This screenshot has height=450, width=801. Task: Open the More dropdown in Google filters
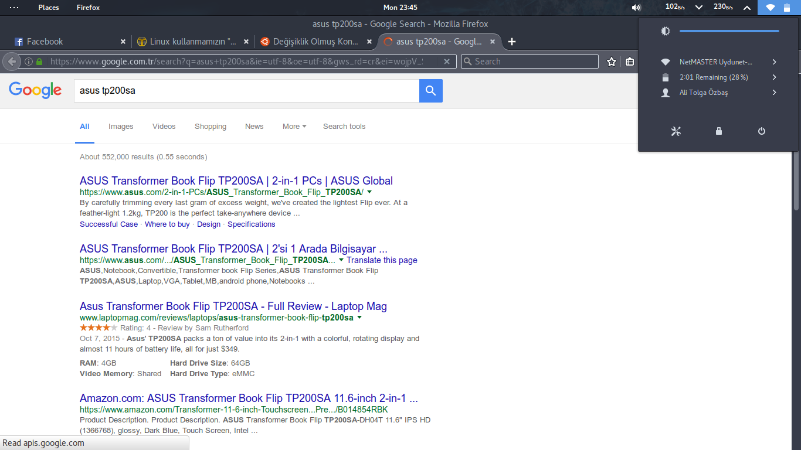294,127
